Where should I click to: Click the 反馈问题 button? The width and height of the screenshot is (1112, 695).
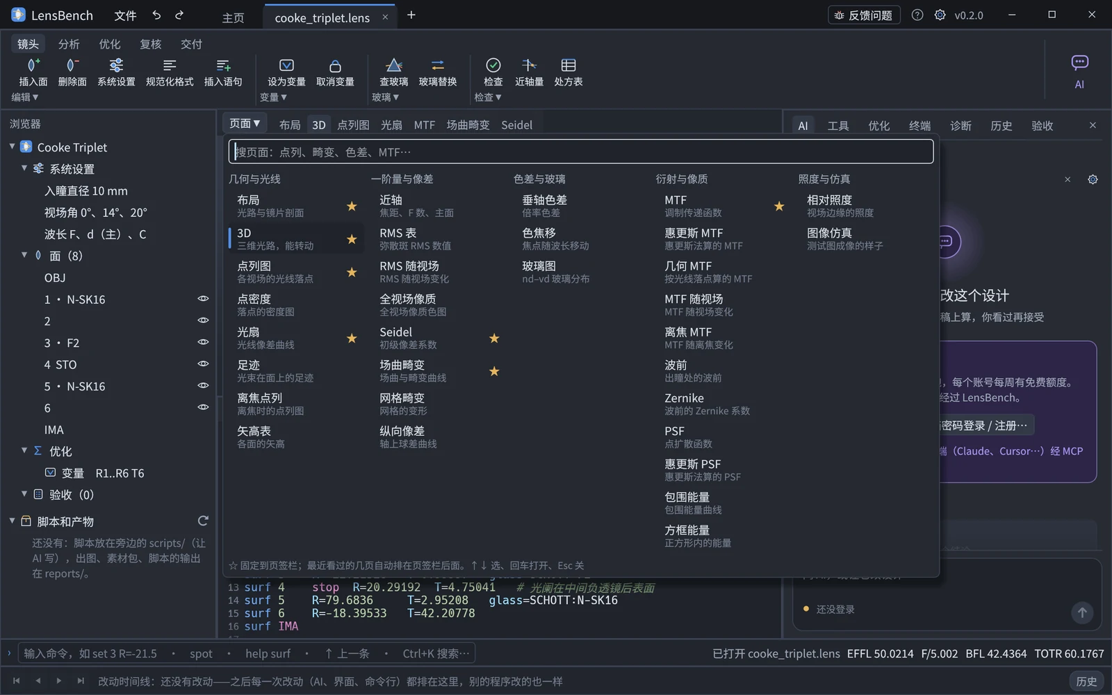pyautogui.click(x=864, y=15)
